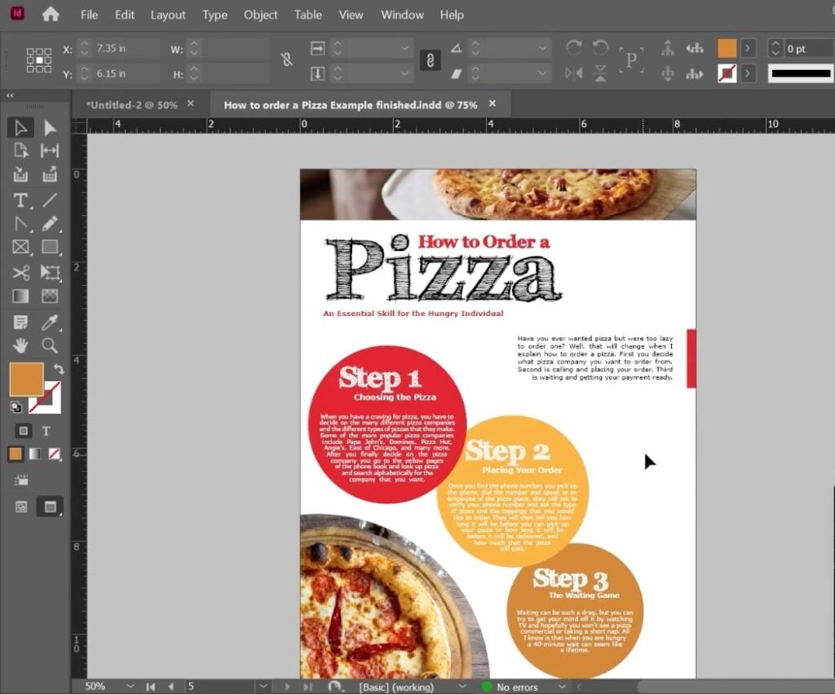Apply Color button below swatches
Image resolution: width=835 pixels, height=694 pixels.
(x=15, y=454)
